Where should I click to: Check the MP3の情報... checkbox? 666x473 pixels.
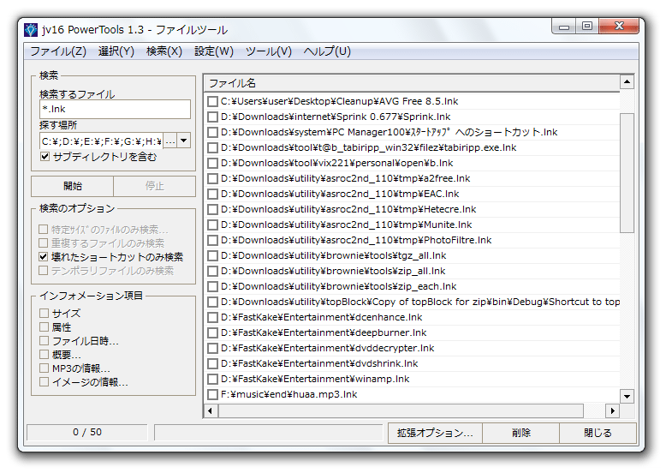point(44,368)
